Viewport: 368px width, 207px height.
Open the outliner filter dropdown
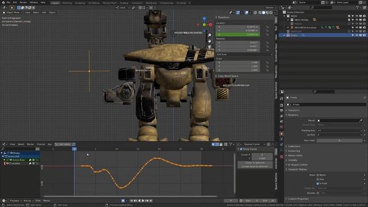coord(358,7)
